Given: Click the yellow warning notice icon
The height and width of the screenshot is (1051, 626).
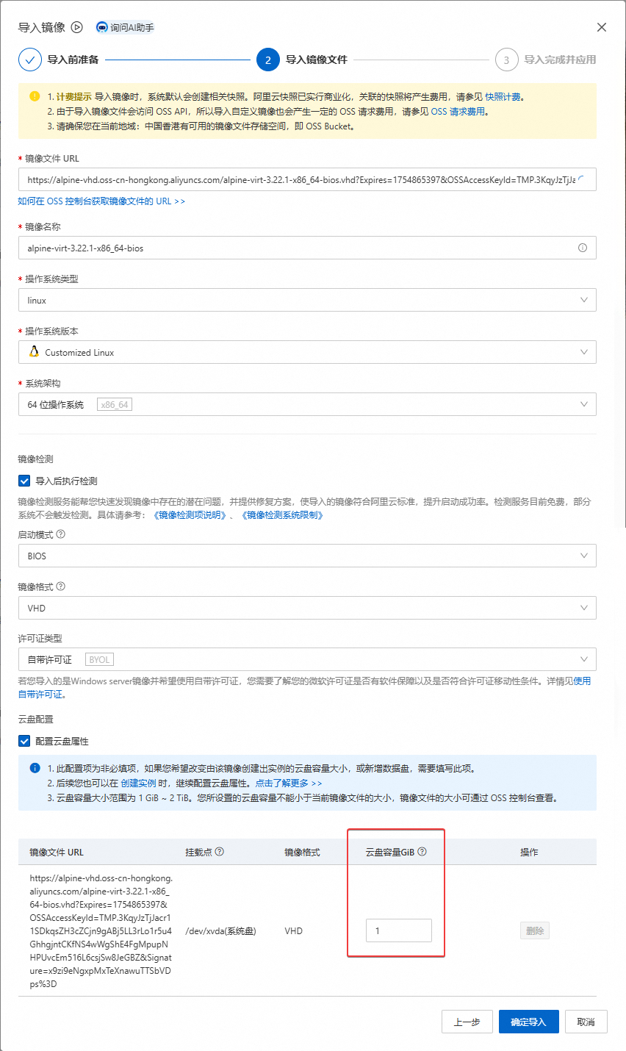Looking at the screenshot, I should pos(35,96).
